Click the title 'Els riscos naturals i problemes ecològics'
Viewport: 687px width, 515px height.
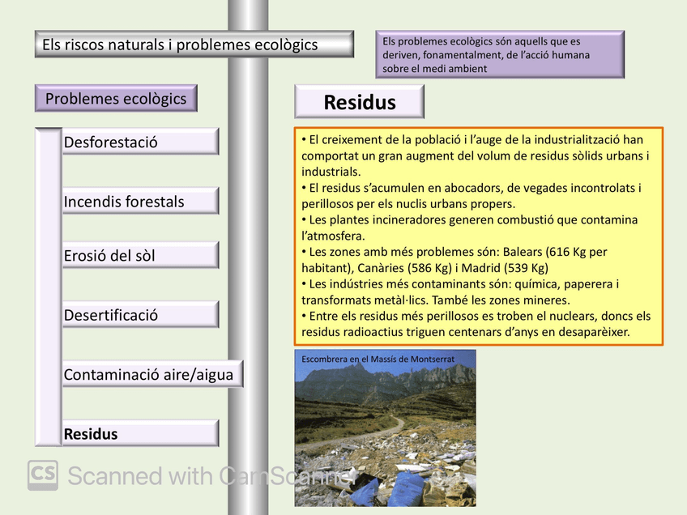point(192,45)
